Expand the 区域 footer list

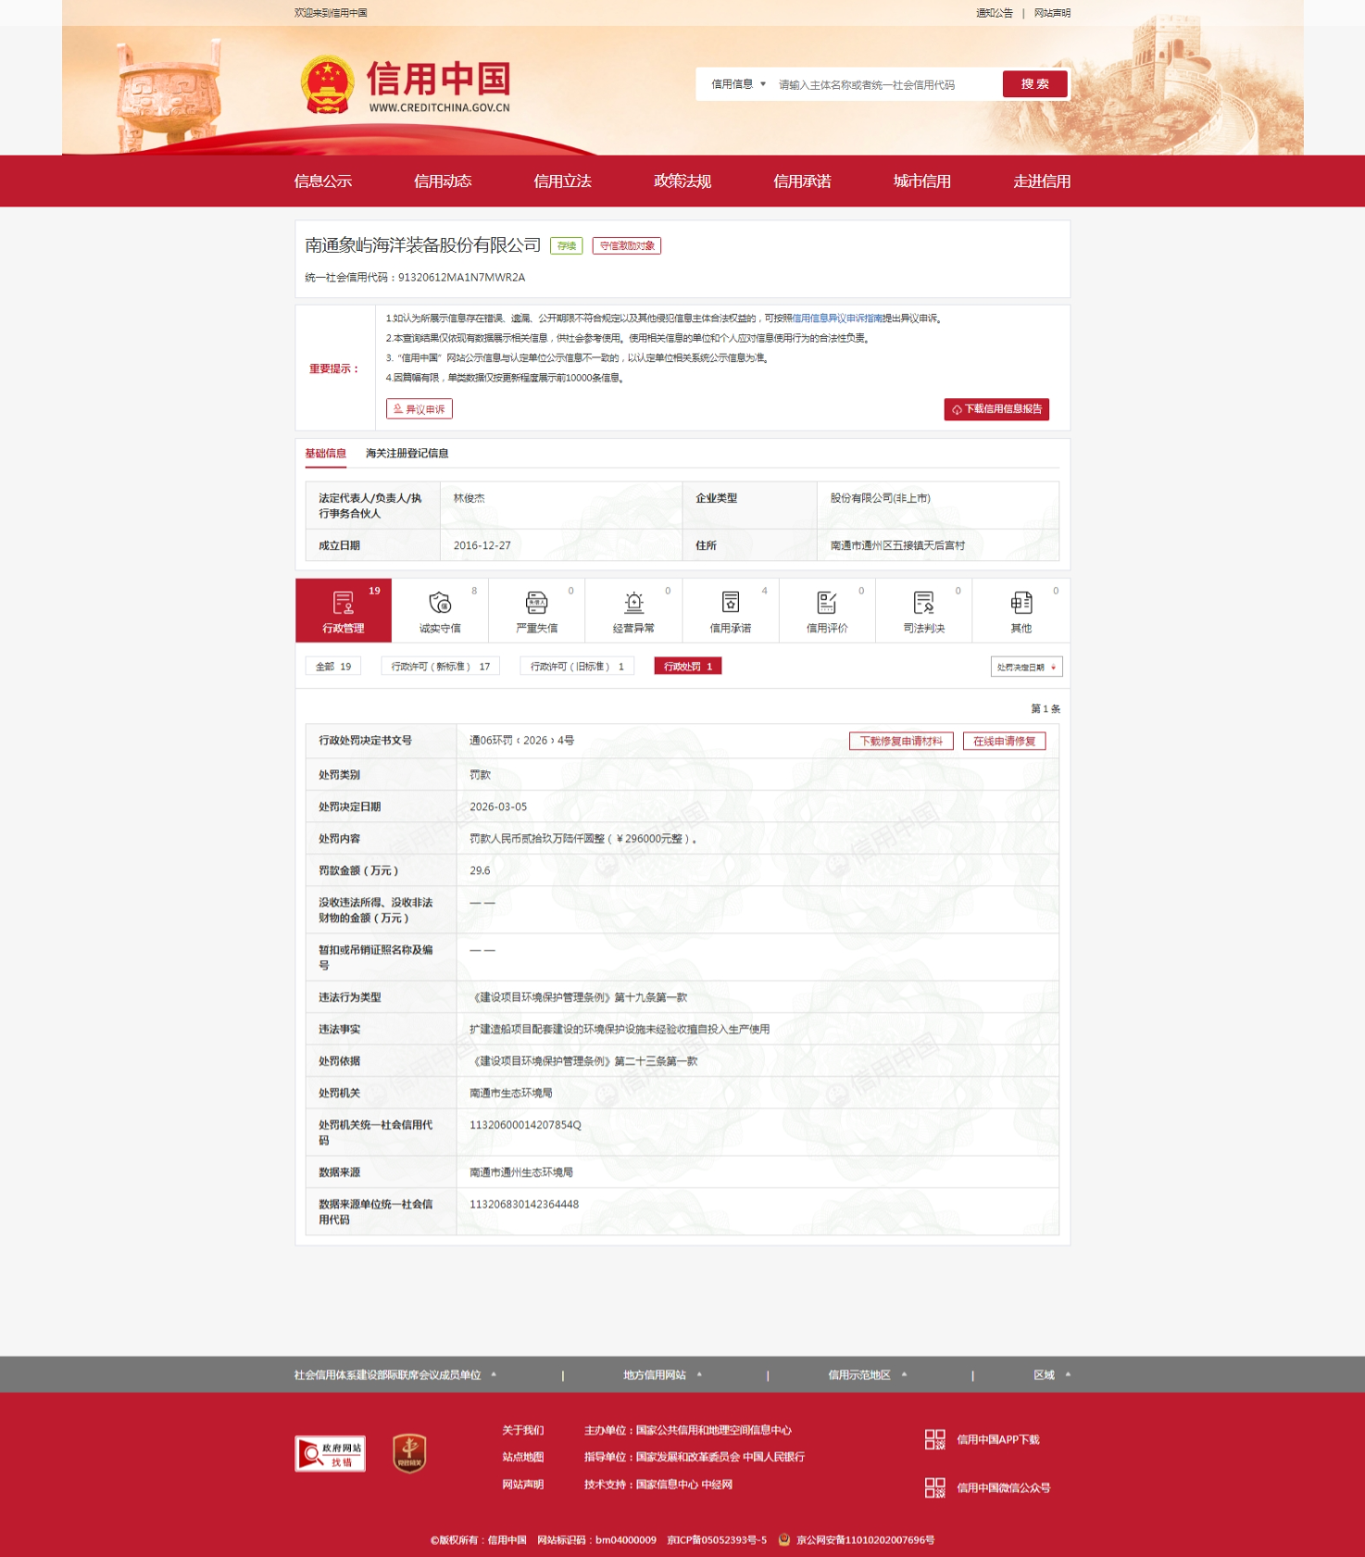(1052, 1375)
